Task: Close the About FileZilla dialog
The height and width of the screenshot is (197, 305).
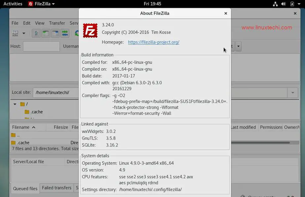Action: coord(226,13)
